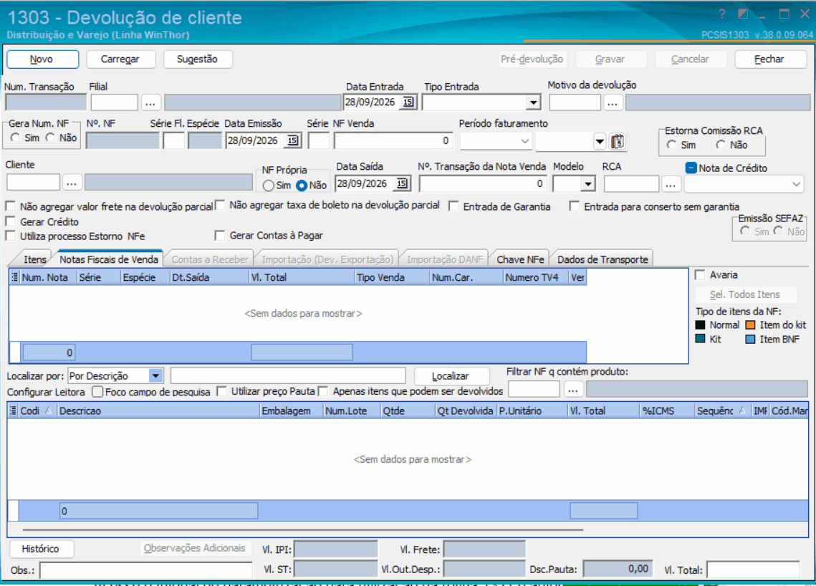The width and height of the screenshot is (816, 586).
Task: Click the Sugestão button
Action: [197, 59]
